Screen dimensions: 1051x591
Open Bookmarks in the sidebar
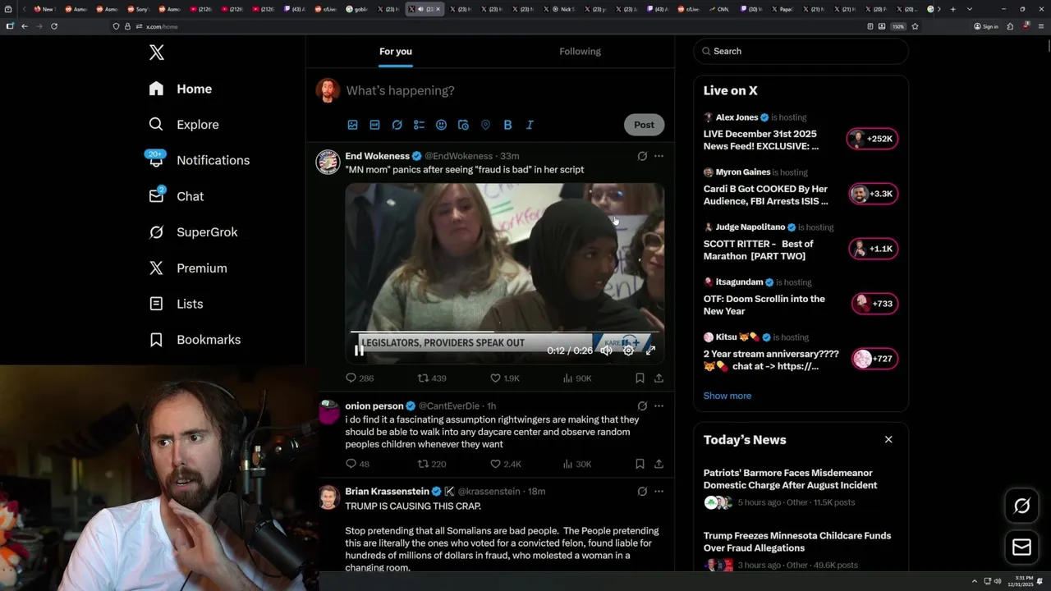[x=195, y=340]
